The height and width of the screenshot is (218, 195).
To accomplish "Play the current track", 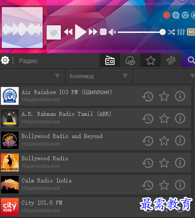I will click(80, 32).
